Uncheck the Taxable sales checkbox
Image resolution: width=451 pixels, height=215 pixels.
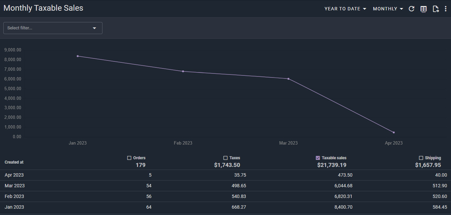[x=318, y=158]
